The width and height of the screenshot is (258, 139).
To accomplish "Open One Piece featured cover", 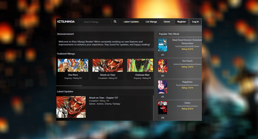I will pyautogui.click(x=73, y=65).
